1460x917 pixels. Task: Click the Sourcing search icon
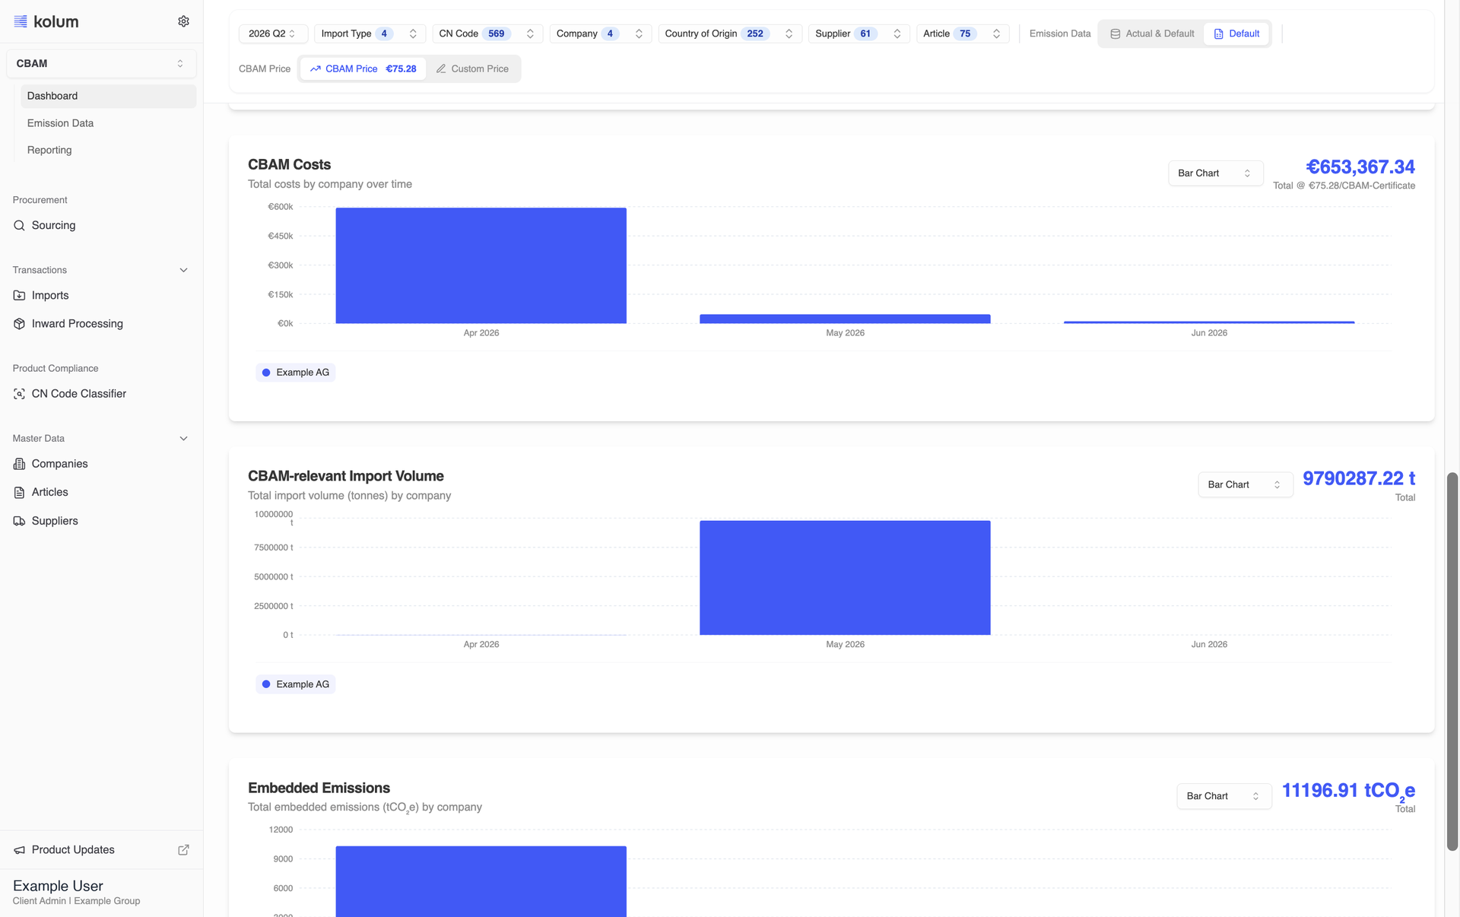click(x=19, y=225)
